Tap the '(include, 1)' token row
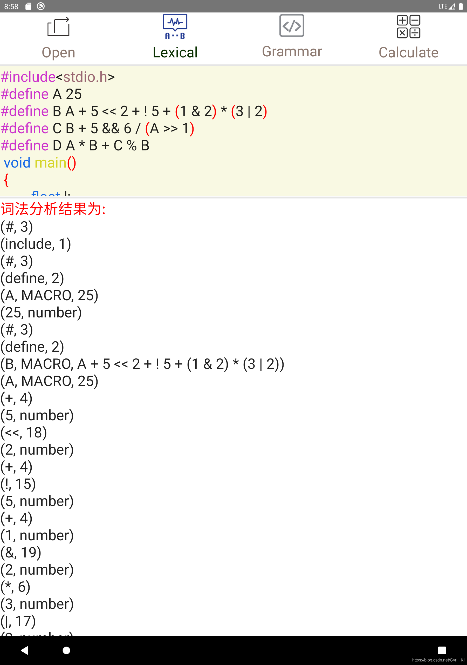 point(36,244)
